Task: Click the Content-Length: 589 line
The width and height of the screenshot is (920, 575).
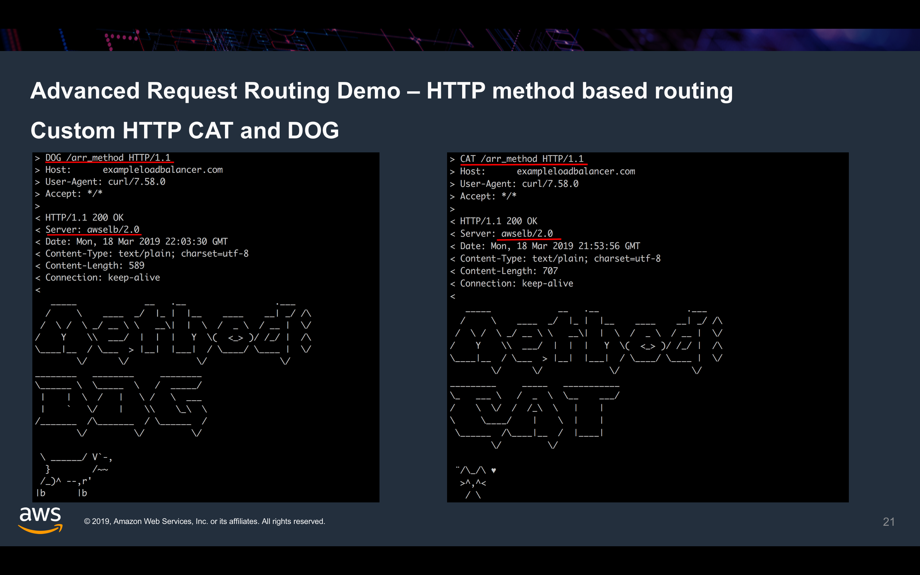Action: coord(95,266)
